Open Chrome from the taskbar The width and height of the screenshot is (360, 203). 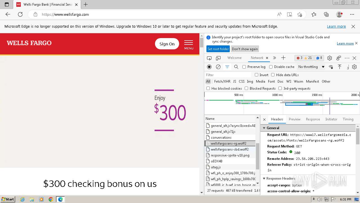tap(51, 199)
